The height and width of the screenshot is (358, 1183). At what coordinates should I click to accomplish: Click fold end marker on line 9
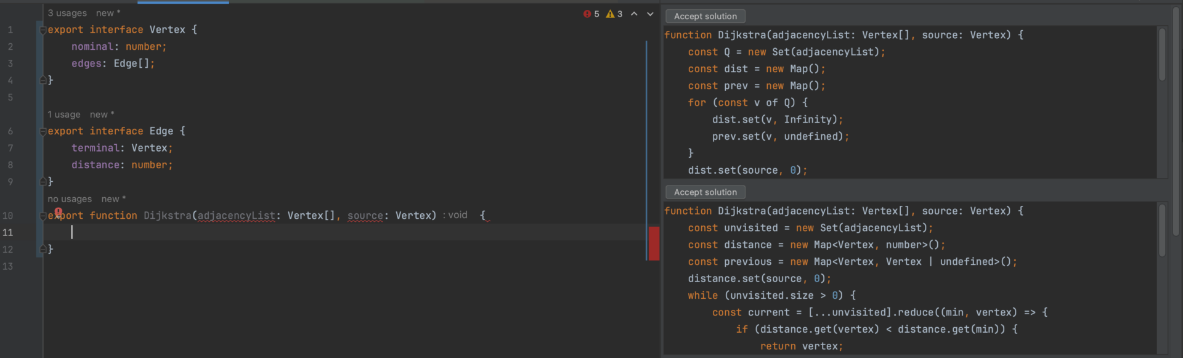click(x=43, y=182)
